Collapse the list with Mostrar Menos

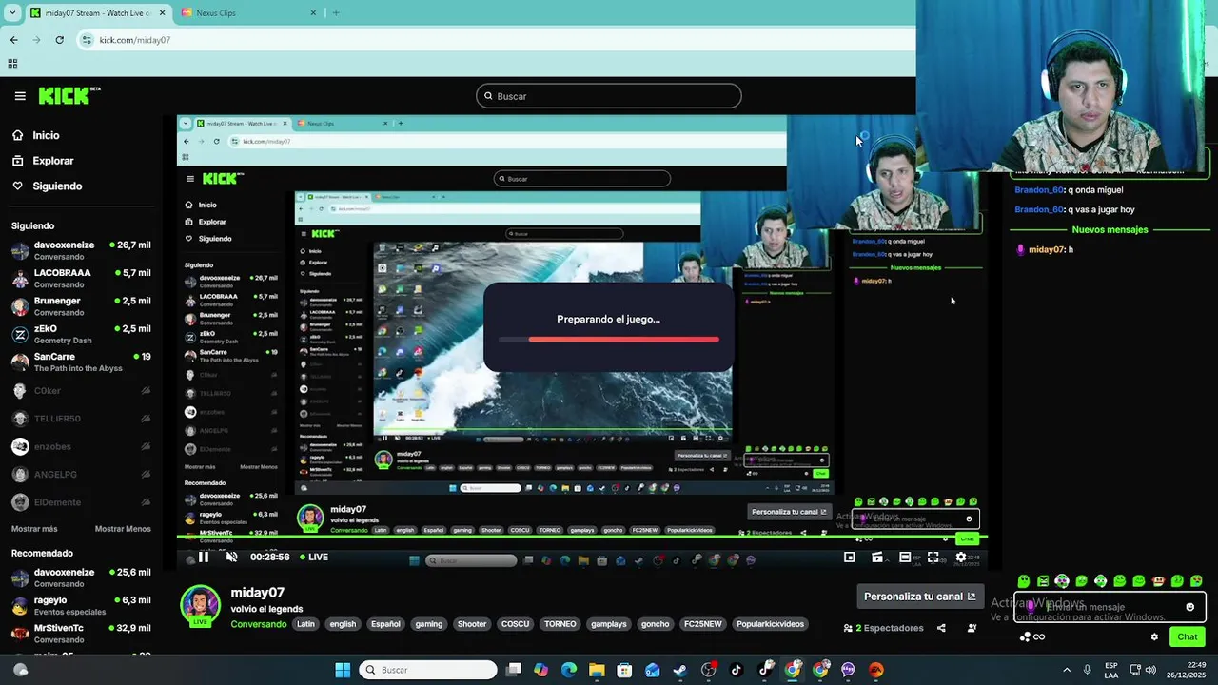(x=123, y=529)
